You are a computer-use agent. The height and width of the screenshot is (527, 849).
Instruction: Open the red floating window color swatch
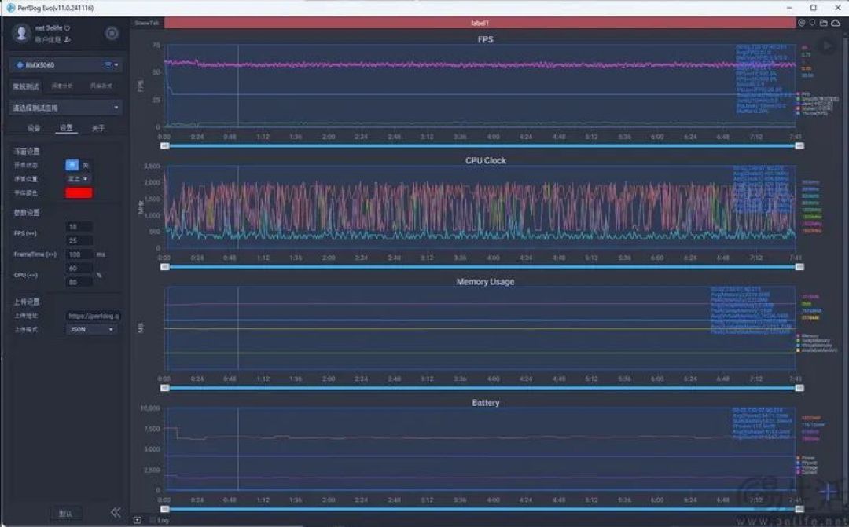79,192
